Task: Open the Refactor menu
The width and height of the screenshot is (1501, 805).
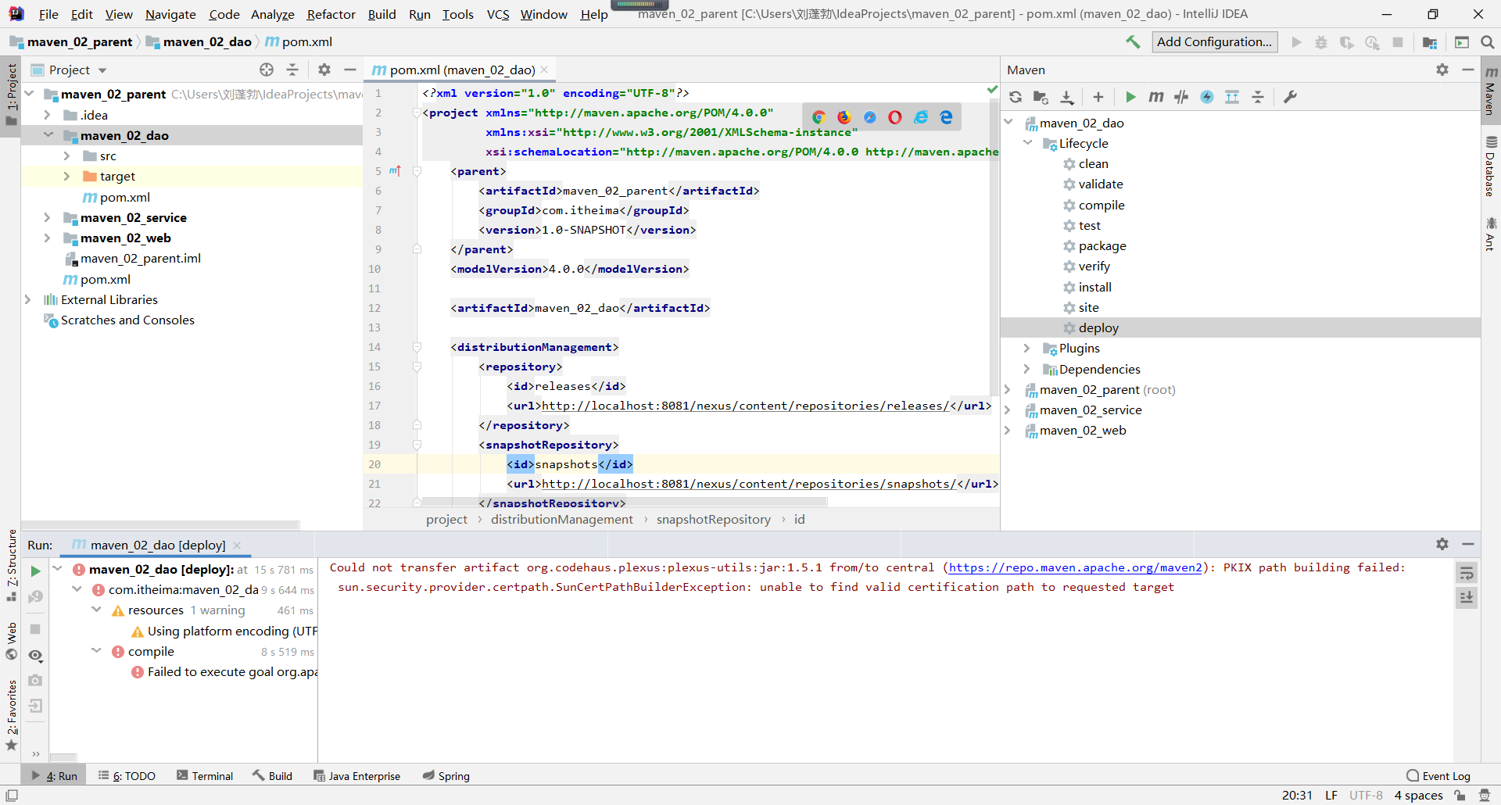Action: click(x=331, y=14)
